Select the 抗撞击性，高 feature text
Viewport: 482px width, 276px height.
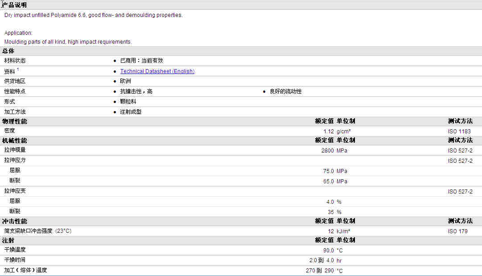tap(136, 91)
